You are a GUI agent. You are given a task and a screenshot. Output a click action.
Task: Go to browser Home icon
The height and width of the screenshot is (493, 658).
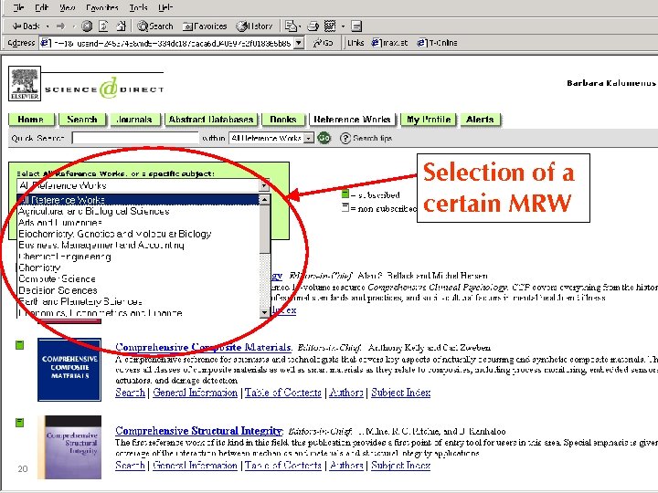point(122,26)
